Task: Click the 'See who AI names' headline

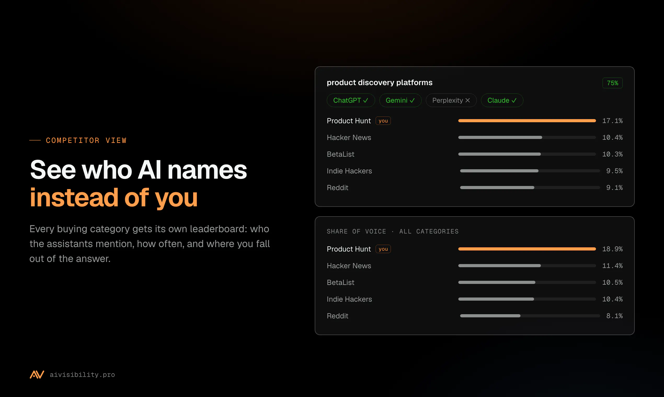Action: (138, 170)
